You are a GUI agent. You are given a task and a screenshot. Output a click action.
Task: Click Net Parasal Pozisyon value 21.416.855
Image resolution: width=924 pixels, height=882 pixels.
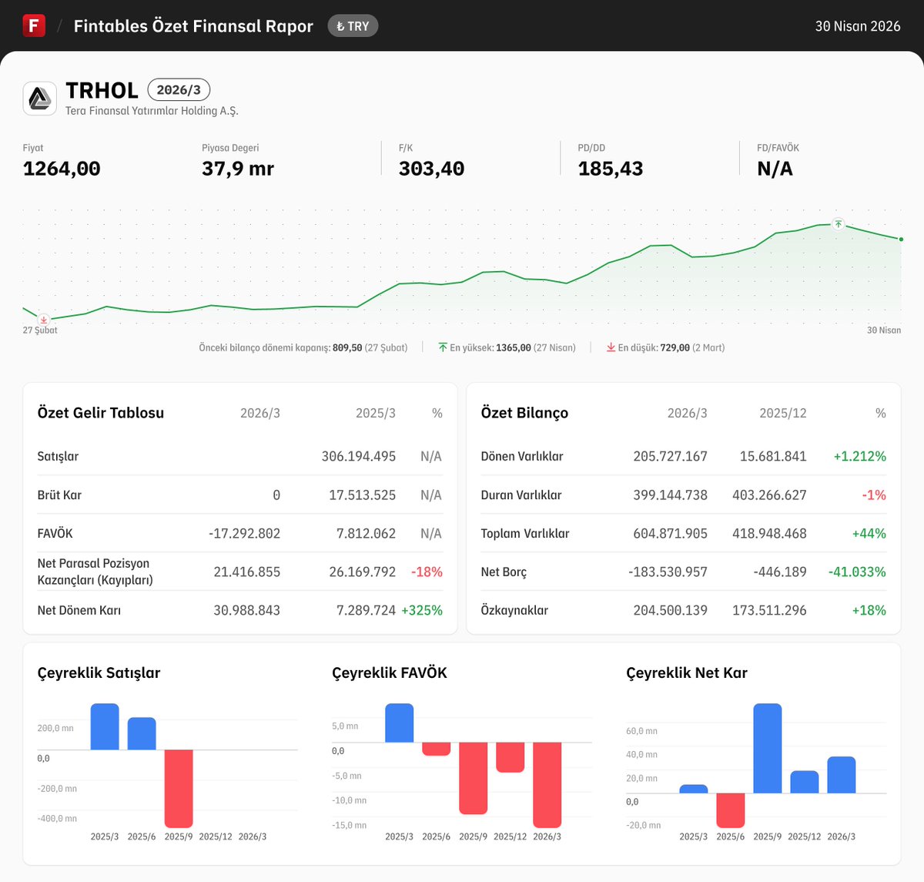(x=246, y=572)
